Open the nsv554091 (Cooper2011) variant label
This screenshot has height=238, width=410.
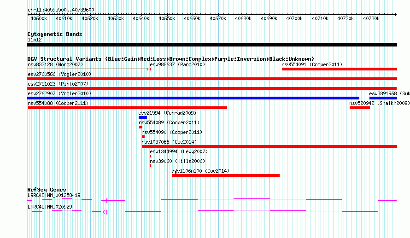pyautogui.click(x=312, y=64)
